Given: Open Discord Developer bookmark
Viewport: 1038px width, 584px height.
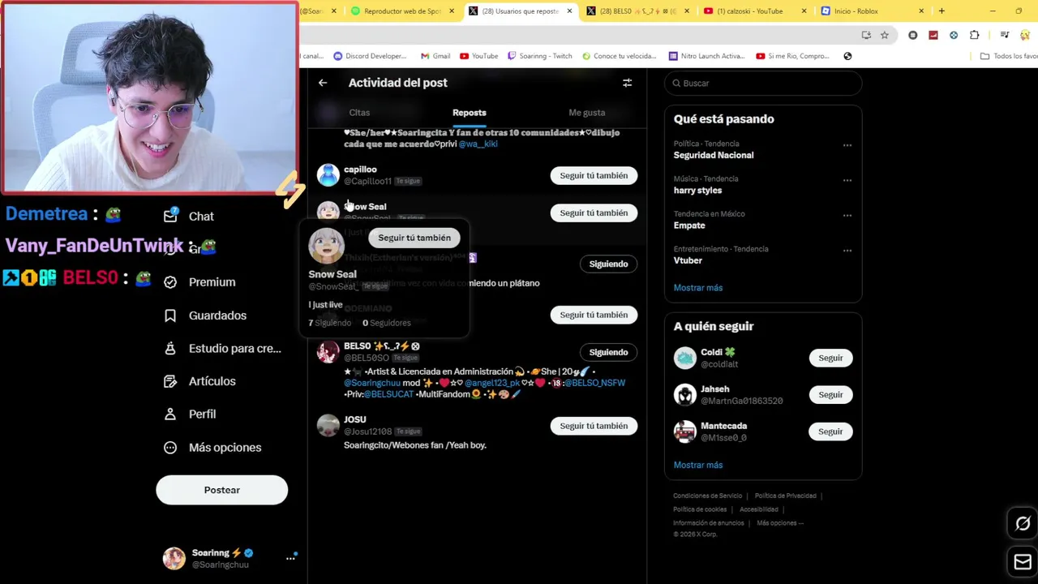Looking at the screenshot, I should 370,56.
